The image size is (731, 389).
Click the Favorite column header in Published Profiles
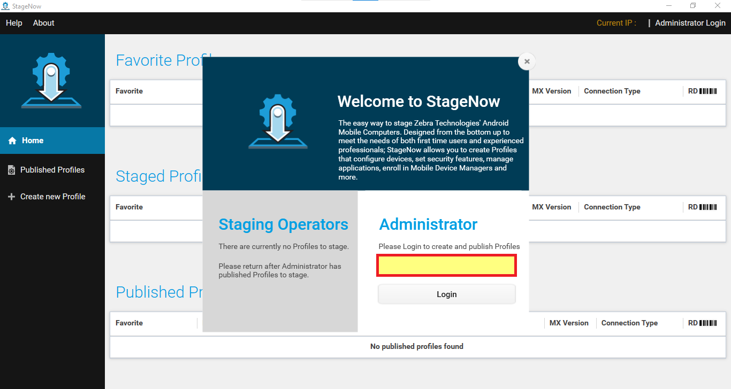tap(129, 323)
